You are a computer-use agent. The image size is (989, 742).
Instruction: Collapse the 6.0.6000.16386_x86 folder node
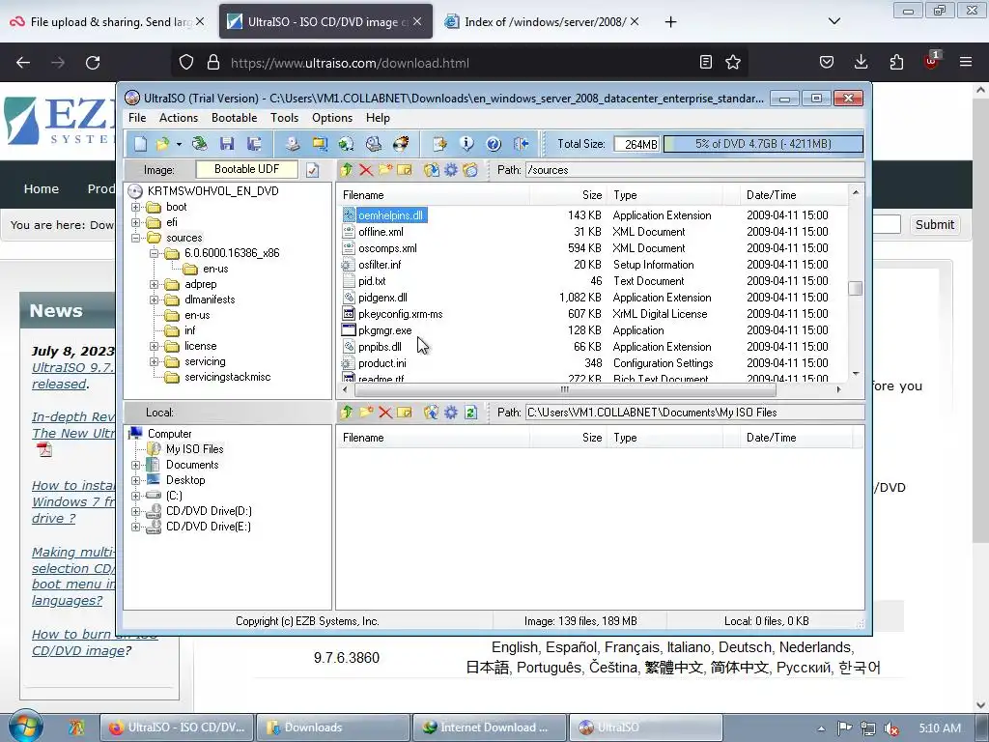tap(154, 254)
